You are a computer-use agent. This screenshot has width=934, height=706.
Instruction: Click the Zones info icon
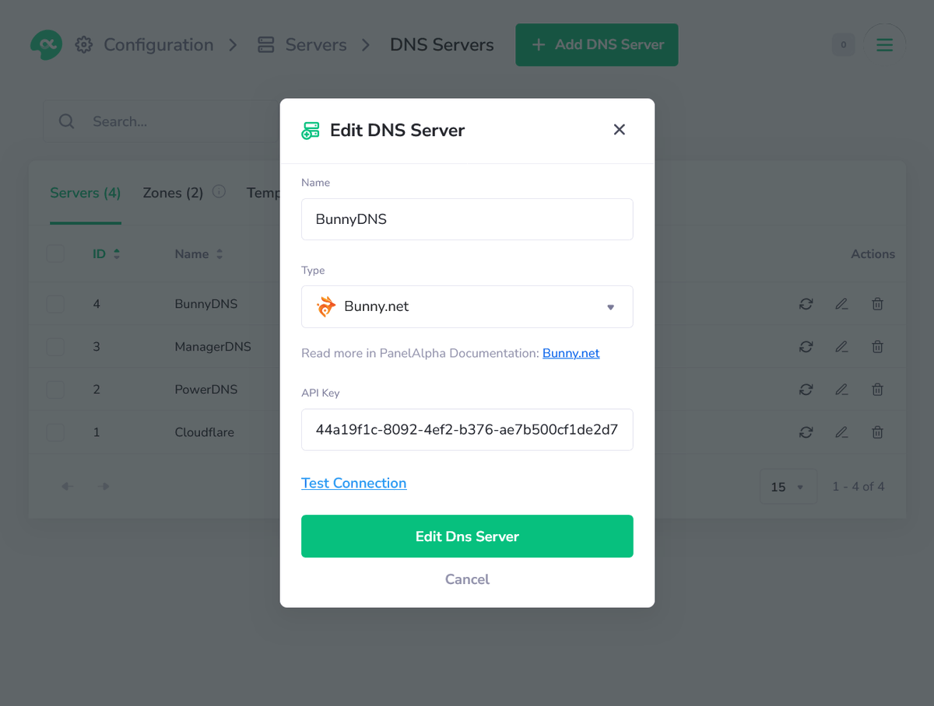[x=219, y=191]
